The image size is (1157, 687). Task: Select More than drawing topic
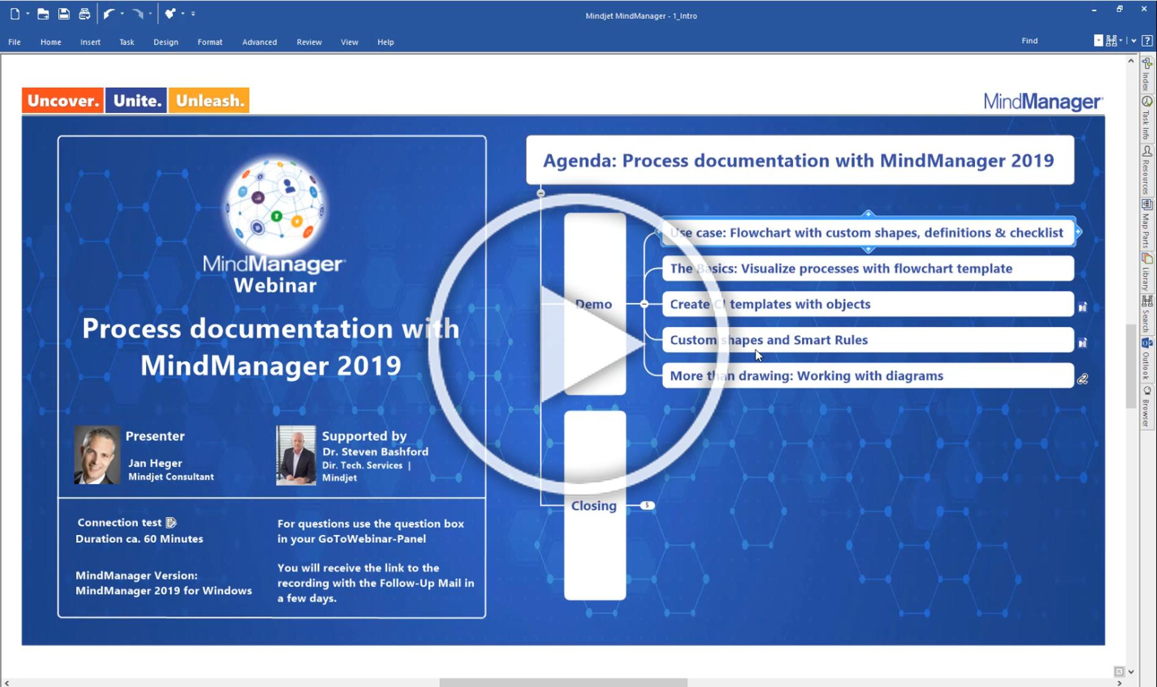coord(867,376)
